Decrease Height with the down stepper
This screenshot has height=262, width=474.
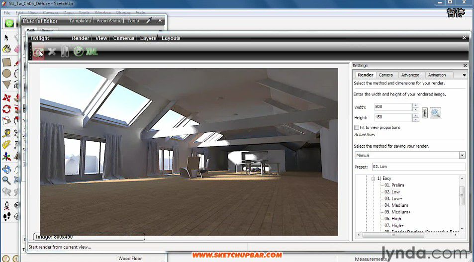(416, 119)
